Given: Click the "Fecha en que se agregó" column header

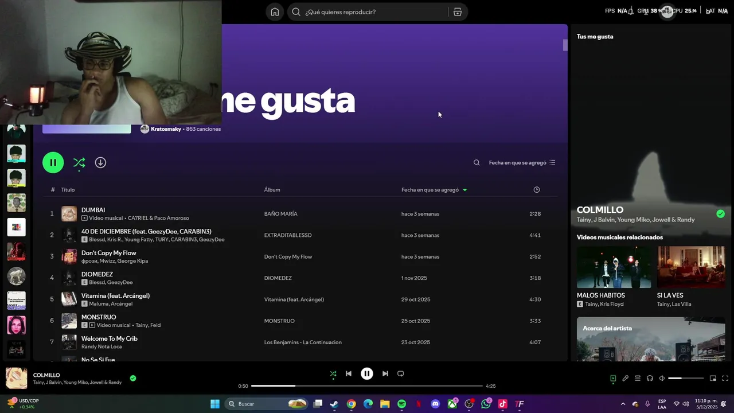Looking at the screenshot, I should click(430, 190).
